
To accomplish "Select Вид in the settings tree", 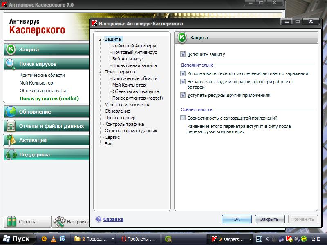I will [108, 144].
